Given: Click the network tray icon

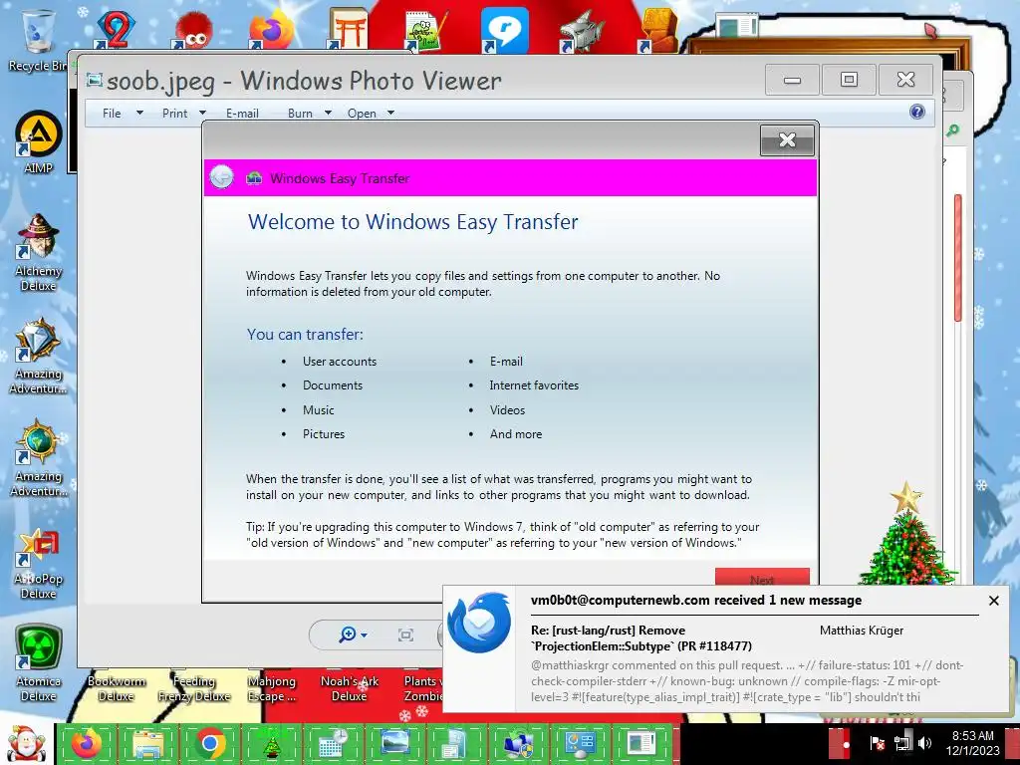Looking at the screenshot, I should click(902, 743).
